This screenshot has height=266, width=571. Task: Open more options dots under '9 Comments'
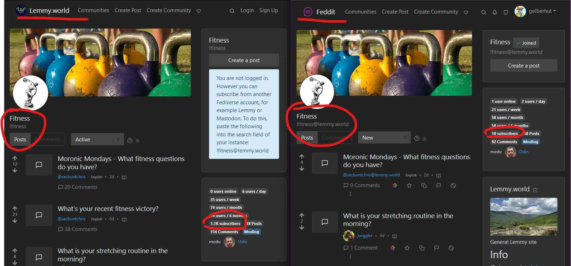tap(350, 194)
